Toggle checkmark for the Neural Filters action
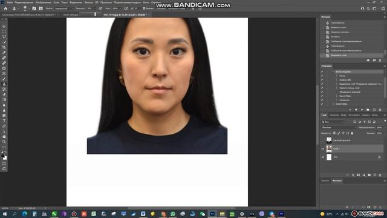This screenshot has height=218, width=387. 322,96
